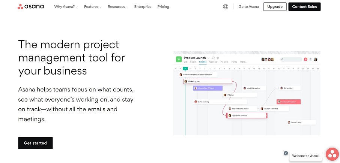340x163 pixels.
Task: Expand the Features dropdown menu
Action: pos(93,7)
